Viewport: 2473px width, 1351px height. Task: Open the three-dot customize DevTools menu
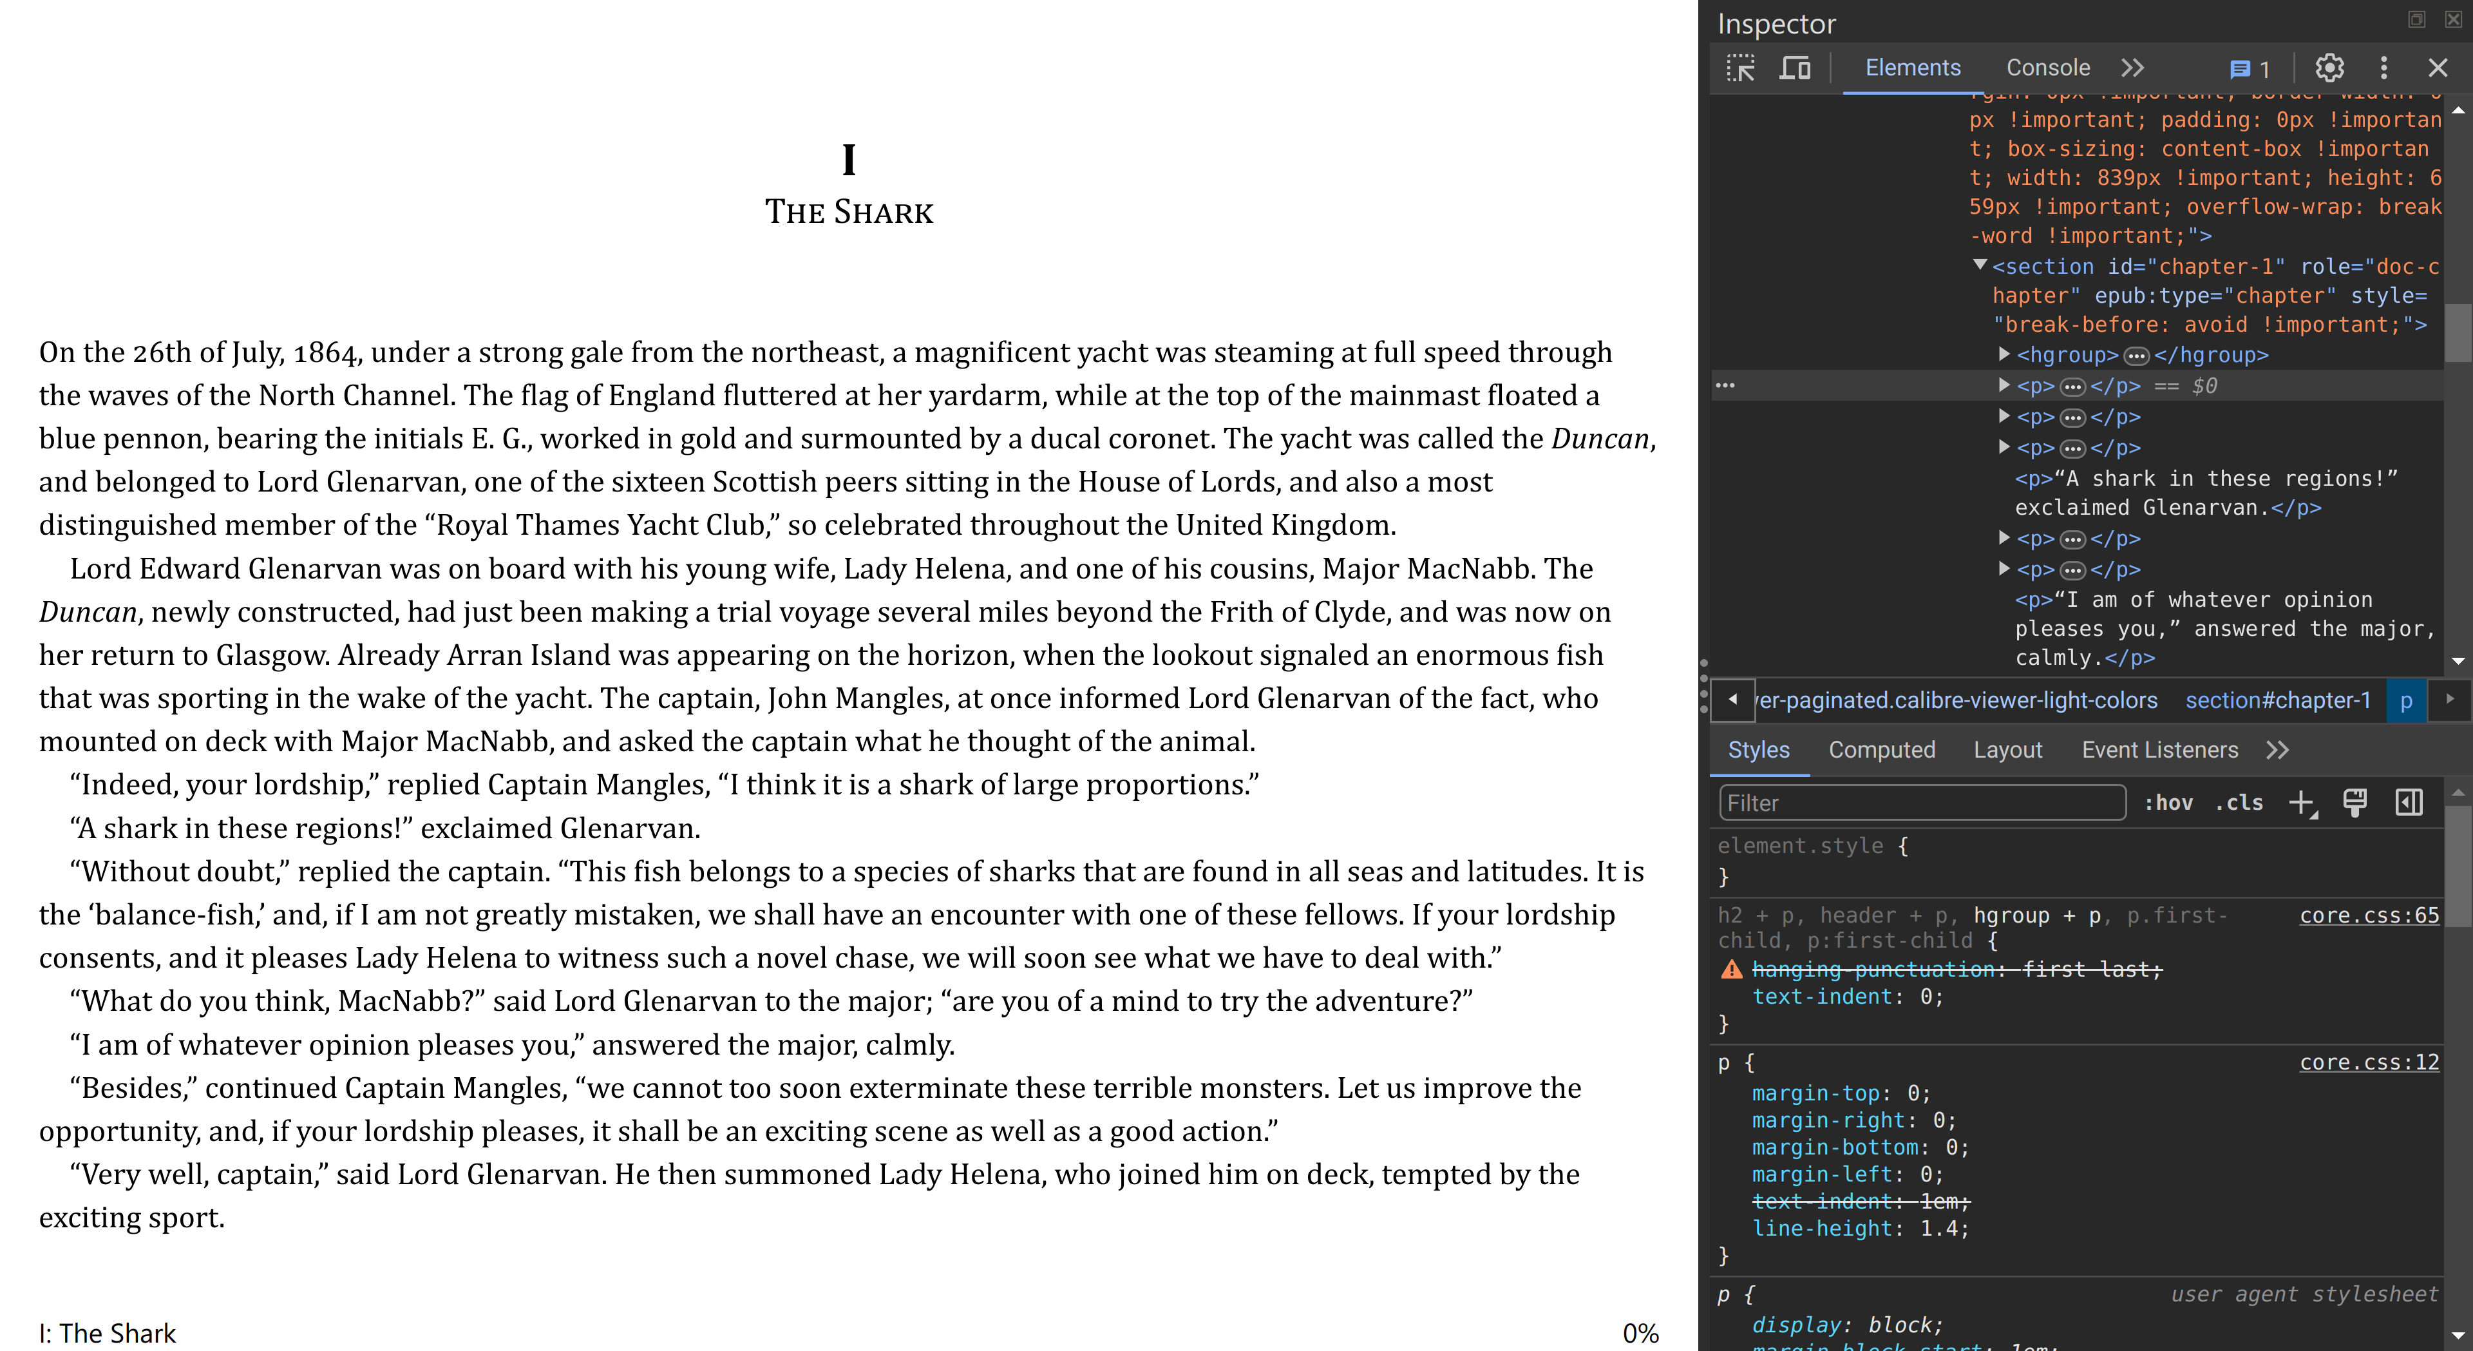2383,68
